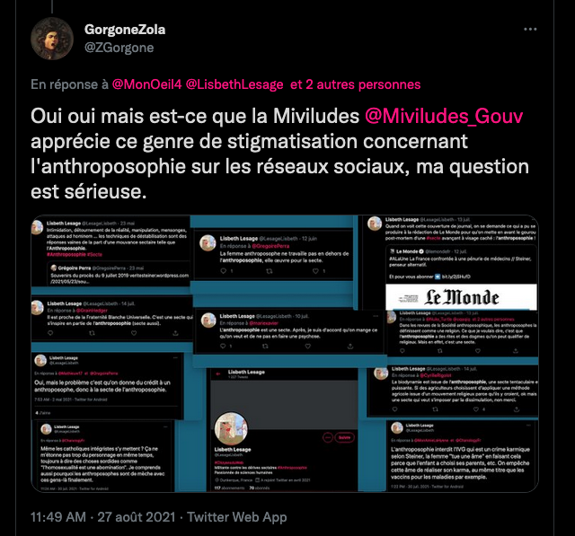The image size is (575, 536).
Task: Open the @LisbethLesage mention link
Action: [x=234, y=84]
